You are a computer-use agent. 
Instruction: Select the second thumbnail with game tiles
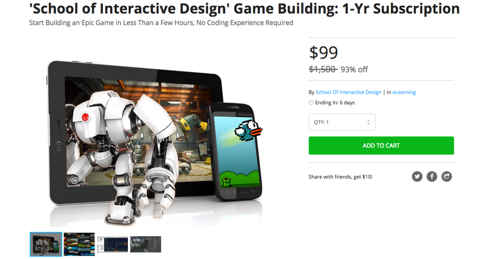(79, 244)
